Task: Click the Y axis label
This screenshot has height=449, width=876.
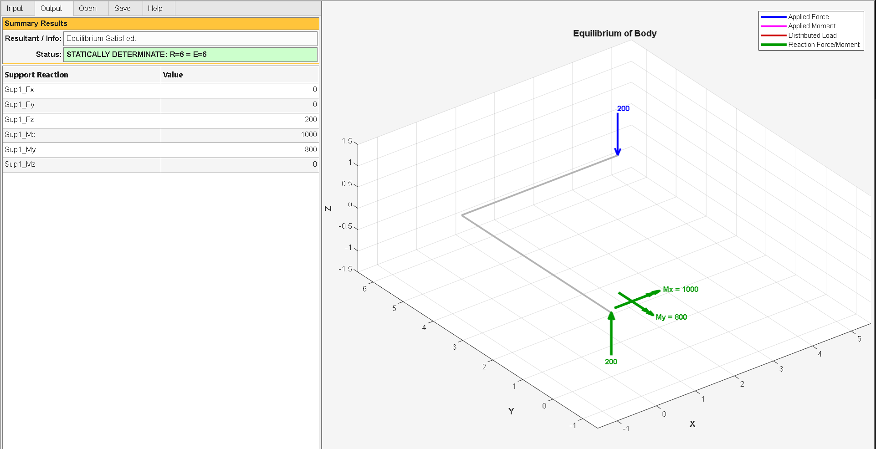Action: (511, 411)
